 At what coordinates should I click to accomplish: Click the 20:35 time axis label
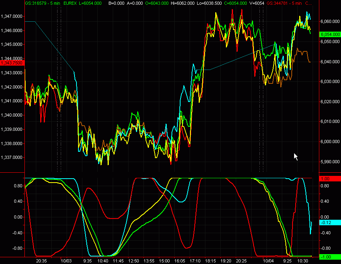click(x=41, y=261)
